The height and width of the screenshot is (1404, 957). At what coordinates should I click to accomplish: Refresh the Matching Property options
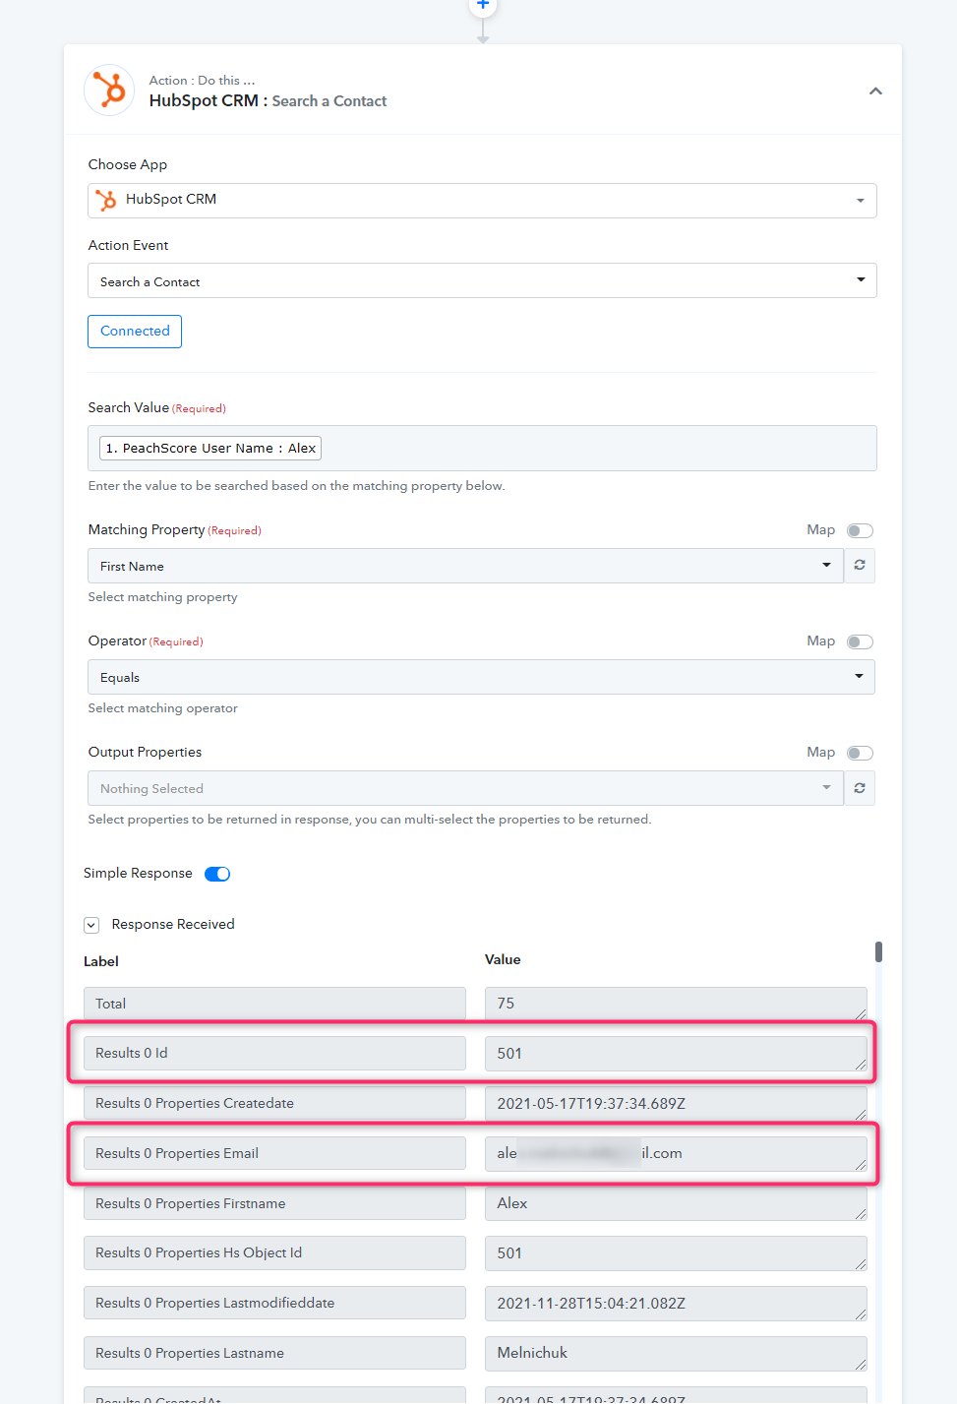(860, 566)
